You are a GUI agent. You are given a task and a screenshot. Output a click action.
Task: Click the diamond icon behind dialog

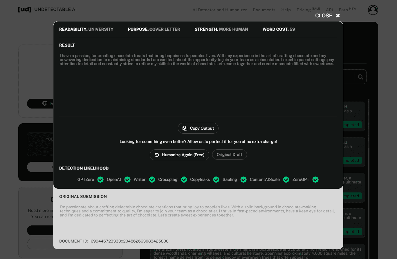[x=45, y=104]
